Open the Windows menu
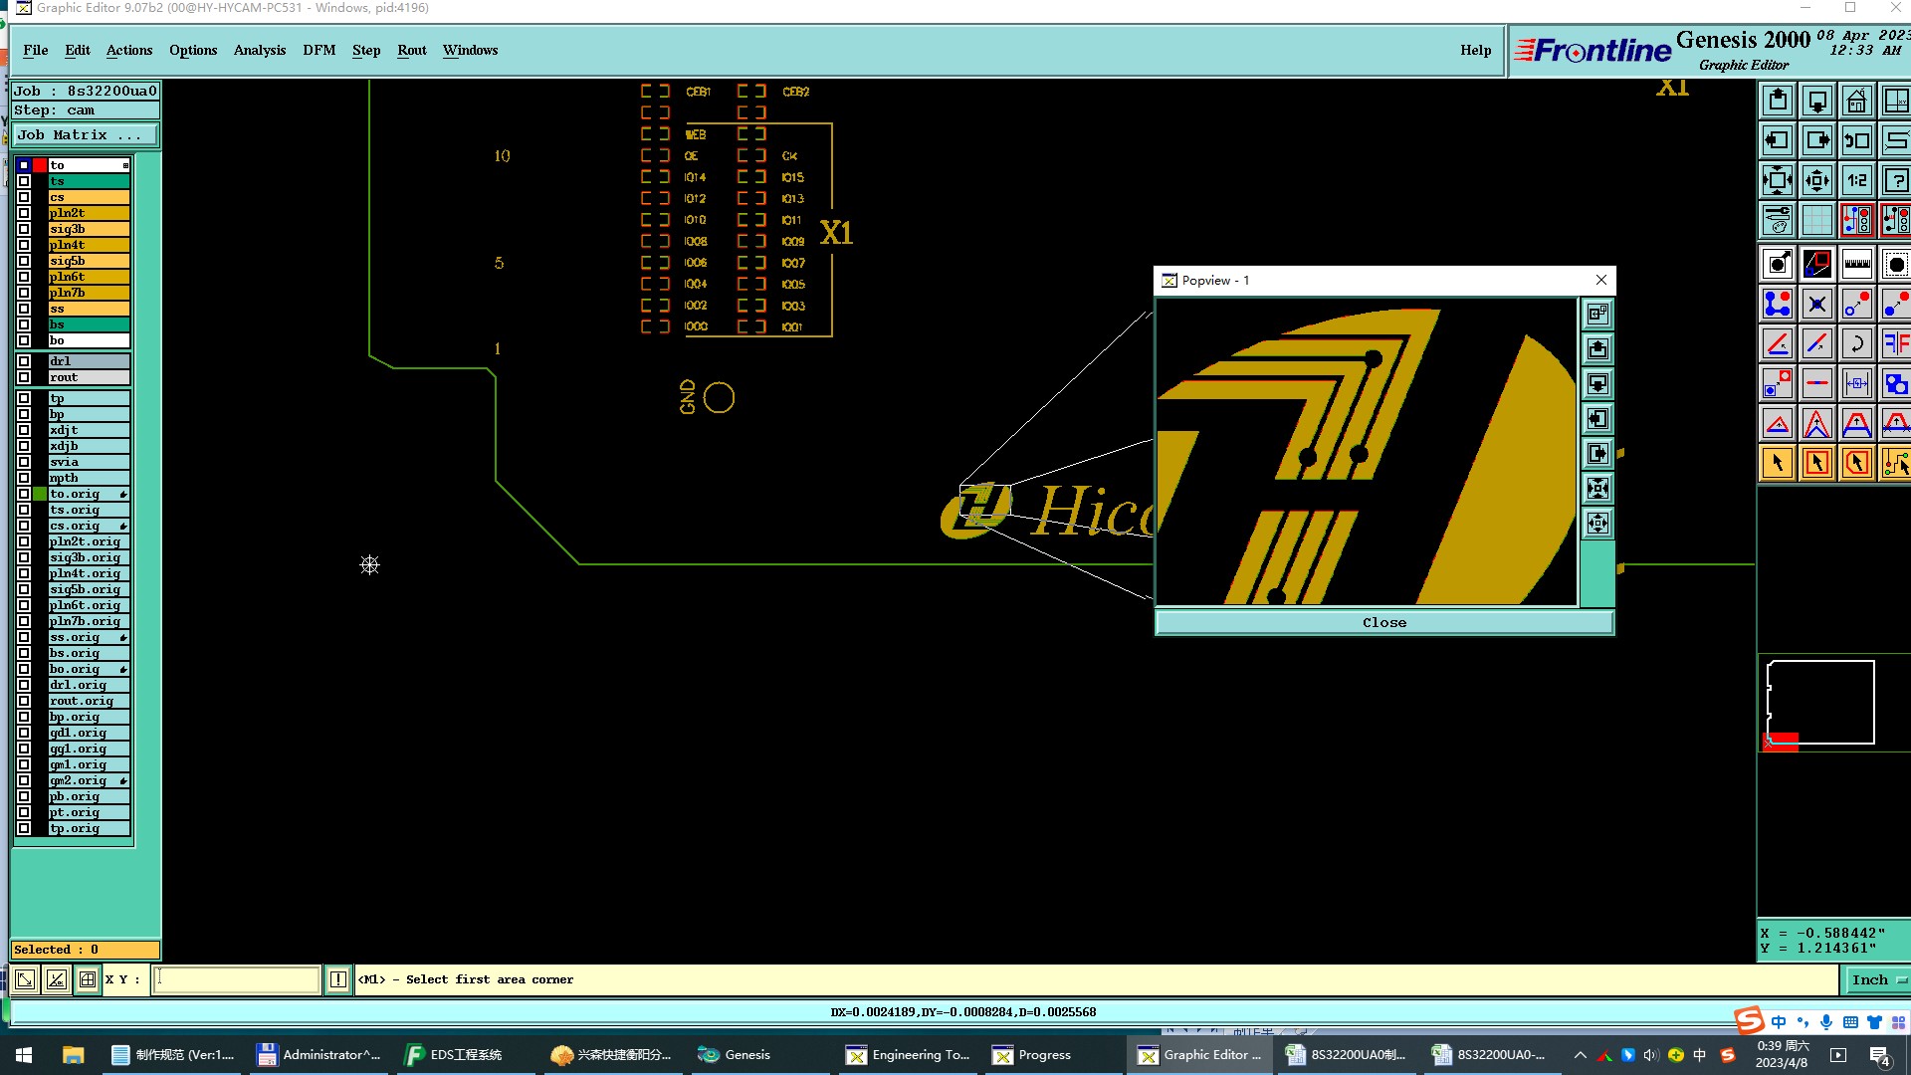Screen dimensions: 1911x1075 click(471, 50)
